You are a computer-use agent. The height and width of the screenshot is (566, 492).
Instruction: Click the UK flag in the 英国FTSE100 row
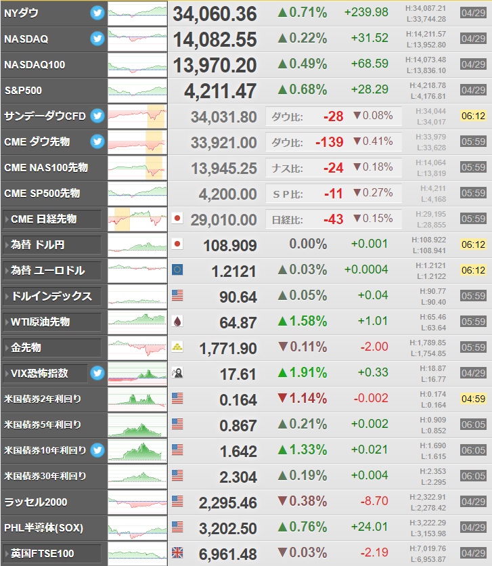(177, 552)
